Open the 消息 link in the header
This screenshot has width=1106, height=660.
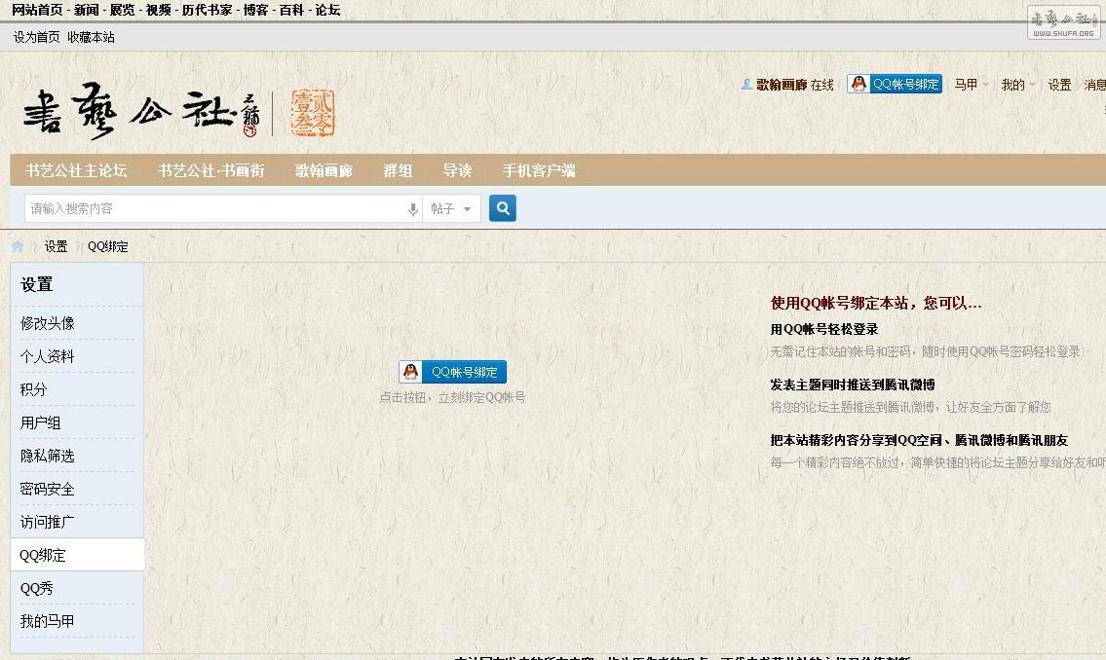coord(1094,85)
